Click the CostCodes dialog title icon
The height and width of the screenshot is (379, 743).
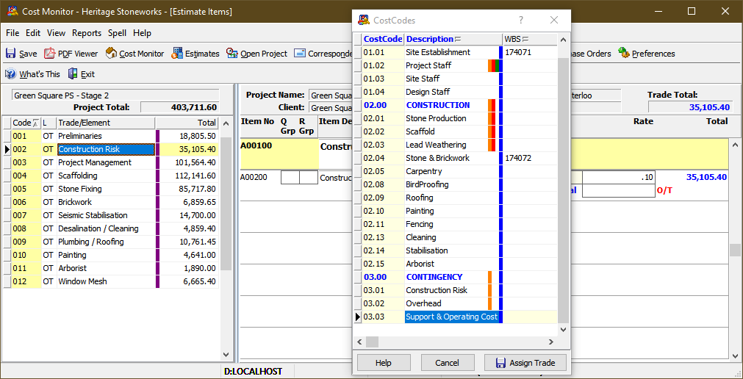pos(364,20)
